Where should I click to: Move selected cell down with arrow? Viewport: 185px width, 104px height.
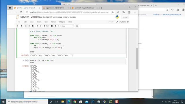pyautogui.click(x=41, y=26)
